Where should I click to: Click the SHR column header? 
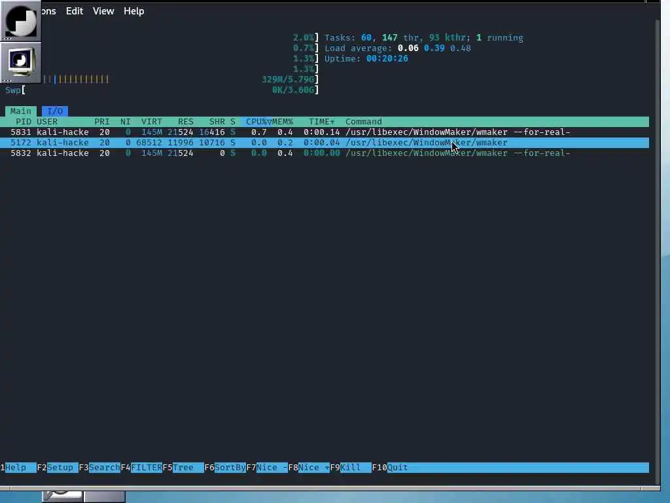click(x=217, y=122)
